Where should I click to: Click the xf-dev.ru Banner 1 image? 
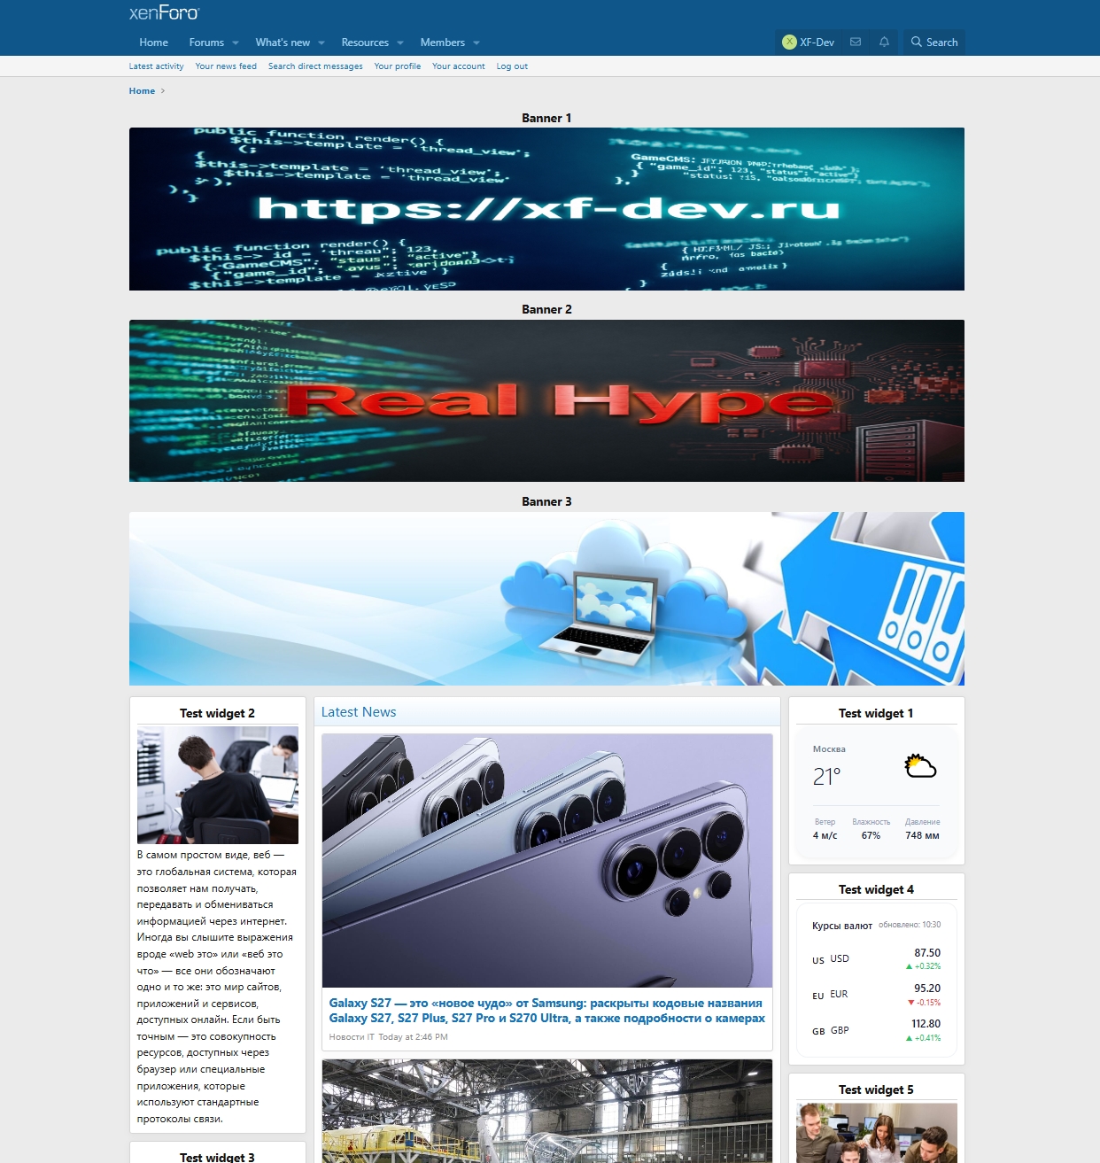(x=546, y=209)
